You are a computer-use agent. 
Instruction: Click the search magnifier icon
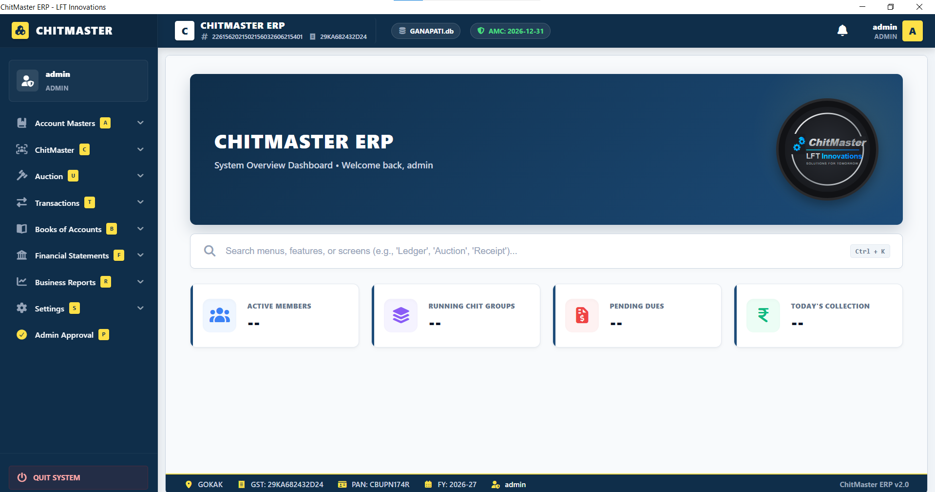click(210, 251)
